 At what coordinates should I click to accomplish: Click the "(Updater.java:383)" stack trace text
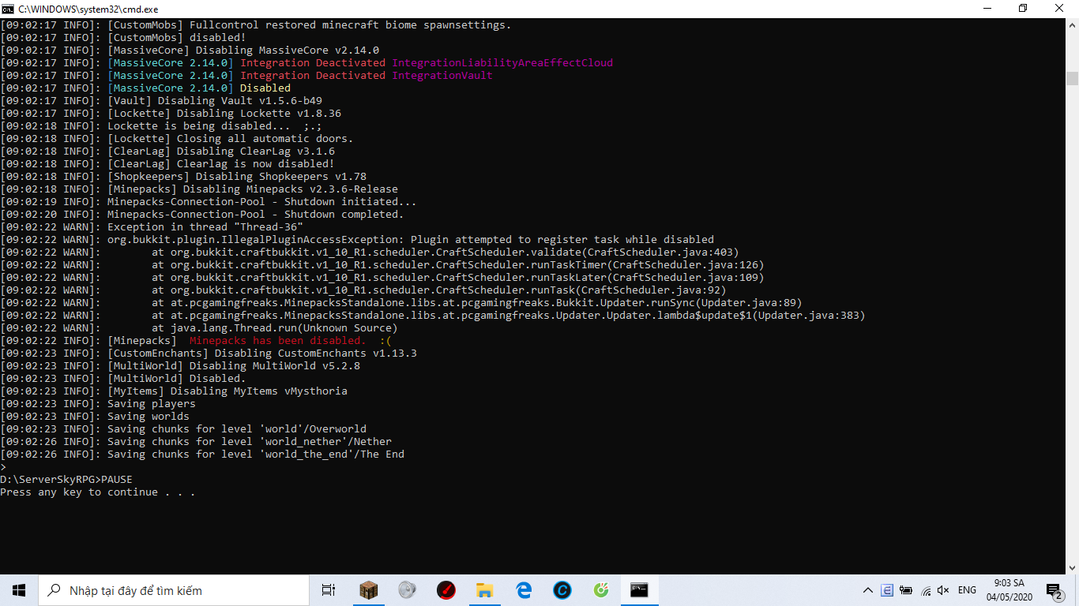[809, 316]
